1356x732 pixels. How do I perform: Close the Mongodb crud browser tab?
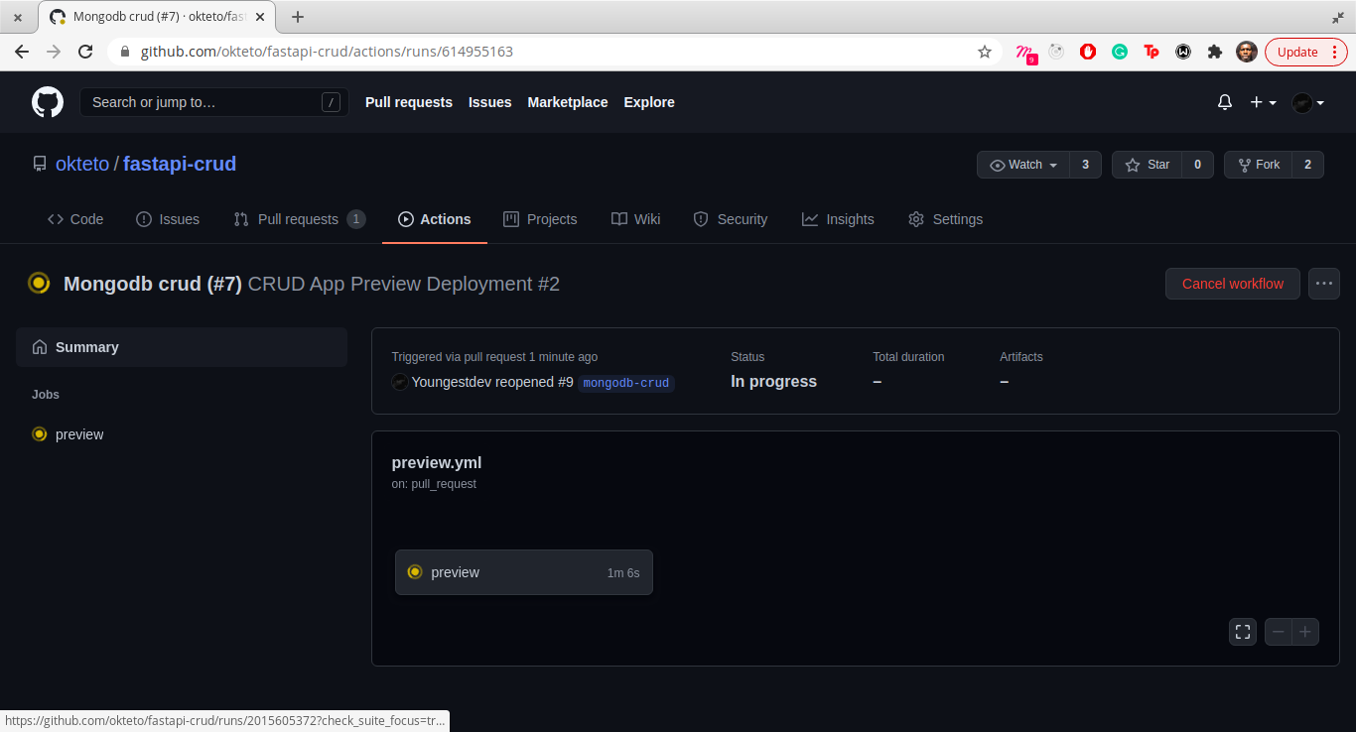tap(260, 17)
